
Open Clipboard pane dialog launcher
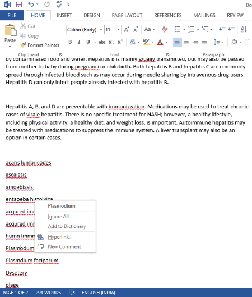(60, 55)
